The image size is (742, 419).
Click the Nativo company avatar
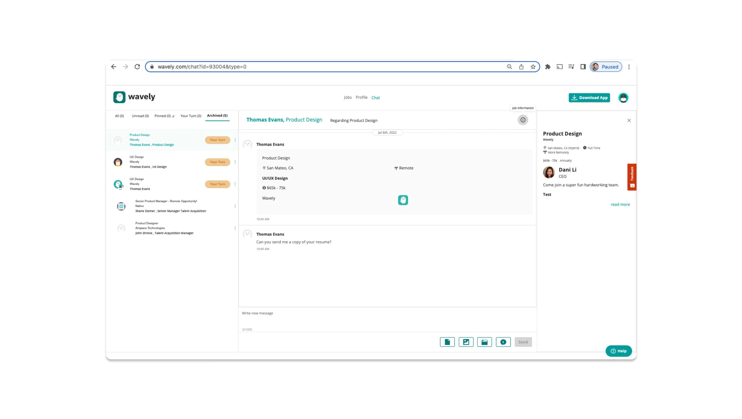(121, 206)
